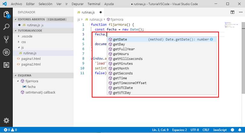Open the Ir menu

[67, 4]
